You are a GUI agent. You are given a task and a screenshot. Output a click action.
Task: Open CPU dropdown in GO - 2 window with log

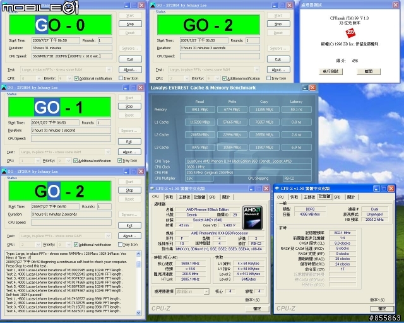(38, 244)
